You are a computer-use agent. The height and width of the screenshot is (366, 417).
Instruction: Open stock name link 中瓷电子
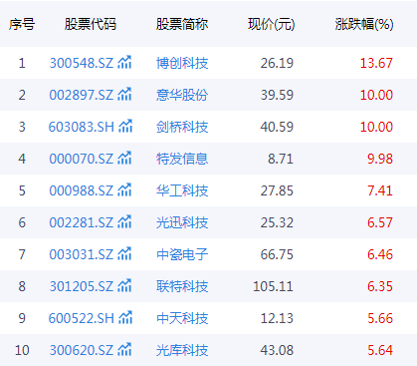182,254
